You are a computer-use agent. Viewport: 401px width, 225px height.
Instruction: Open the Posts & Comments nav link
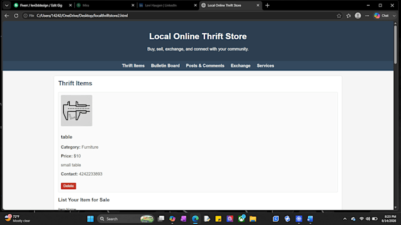click(205, 66)
